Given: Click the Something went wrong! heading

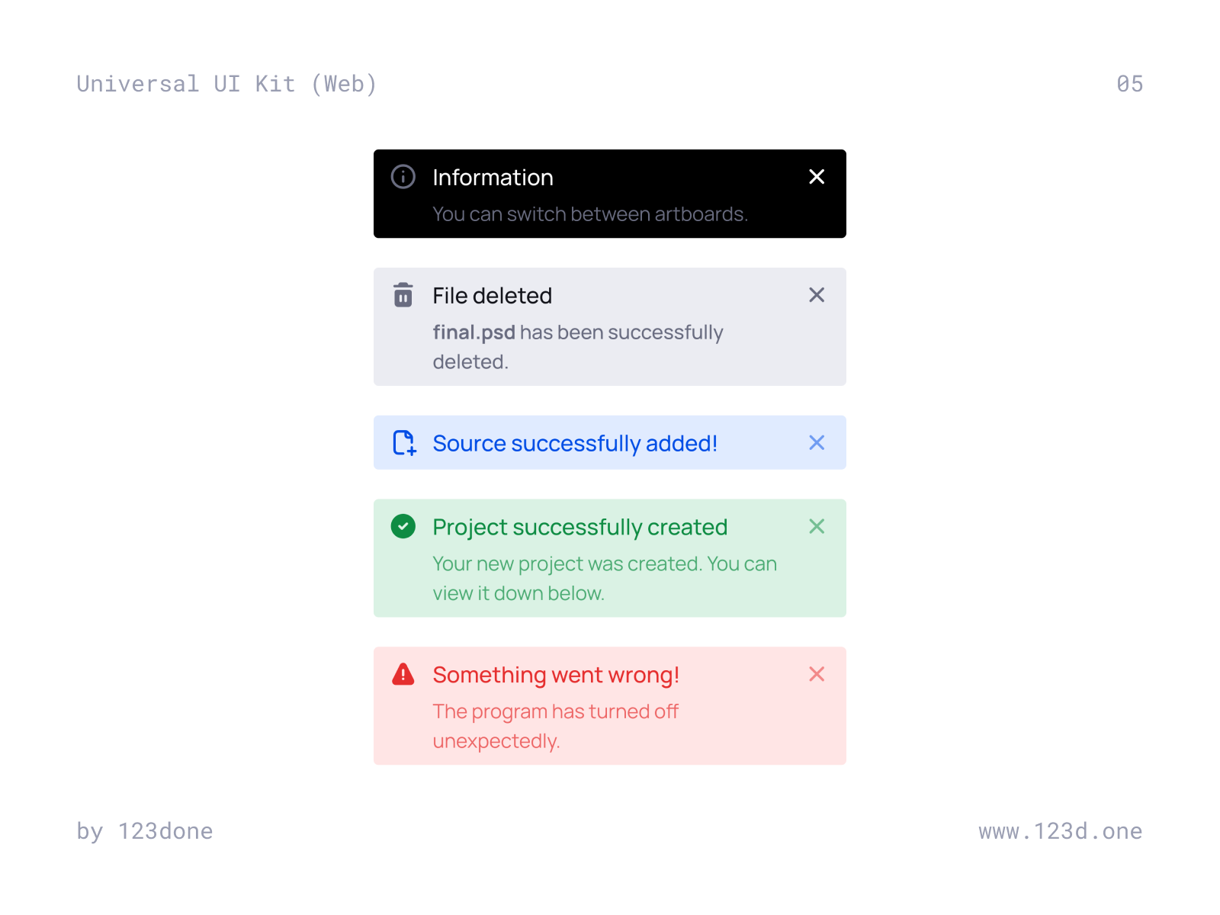Looking at the screenshot, I should 556,675.
